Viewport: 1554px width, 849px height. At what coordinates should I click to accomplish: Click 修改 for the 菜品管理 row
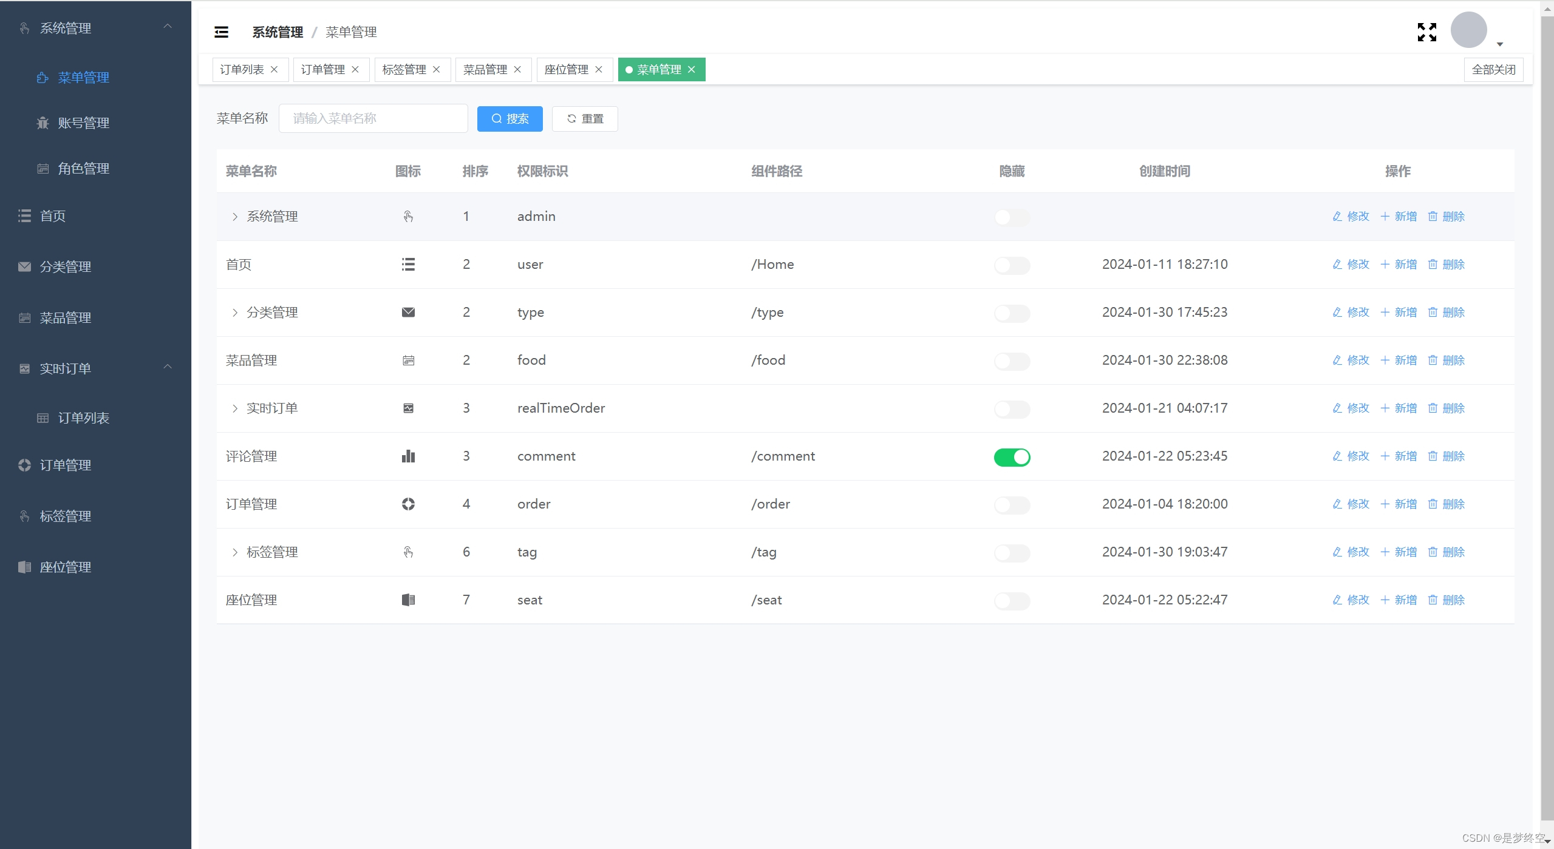tap(1351, 360)
